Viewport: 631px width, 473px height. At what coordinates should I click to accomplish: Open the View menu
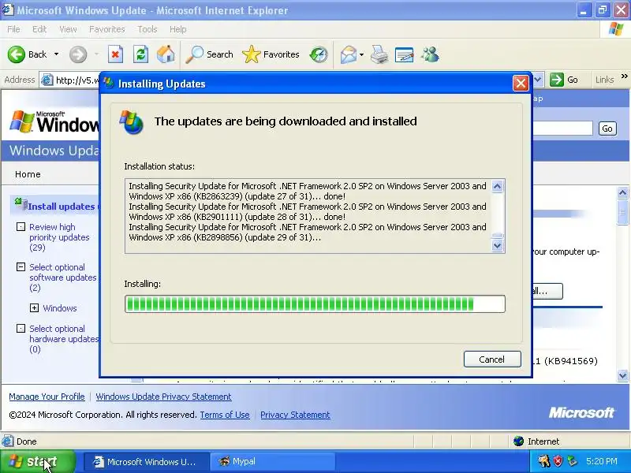pos(68,29)
